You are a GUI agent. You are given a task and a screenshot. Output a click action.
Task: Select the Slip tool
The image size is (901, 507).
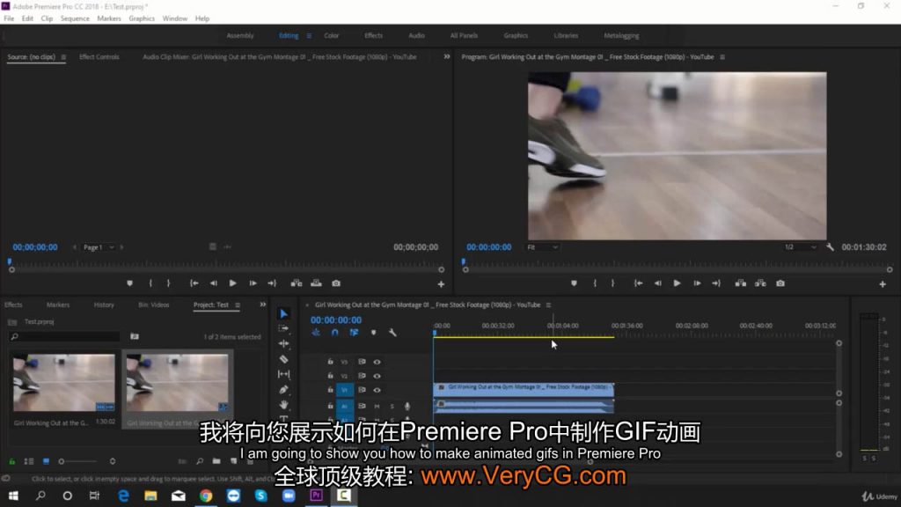pyautogui.click(x=284, y=374)
